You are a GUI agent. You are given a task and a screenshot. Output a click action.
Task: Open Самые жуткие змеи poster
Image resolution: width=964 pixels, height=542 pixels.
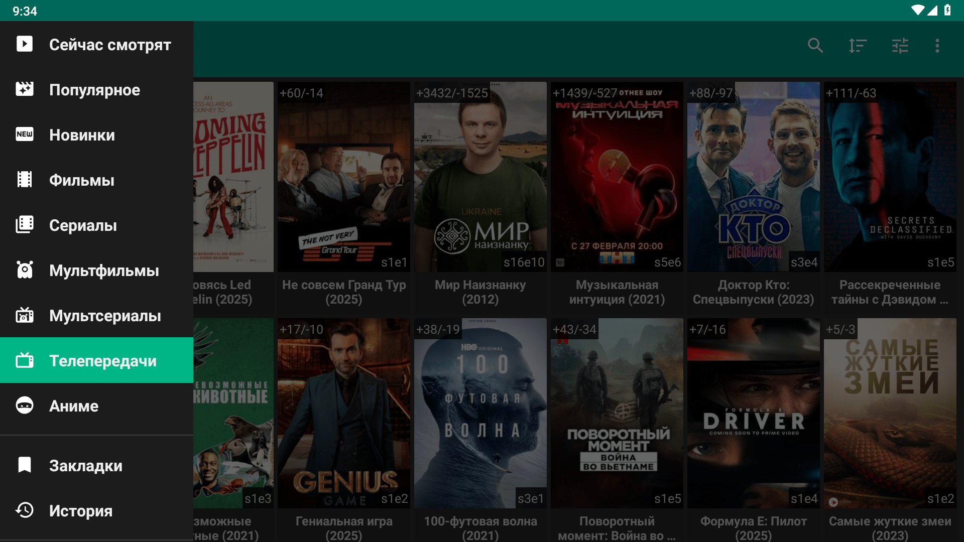point(890,413)
